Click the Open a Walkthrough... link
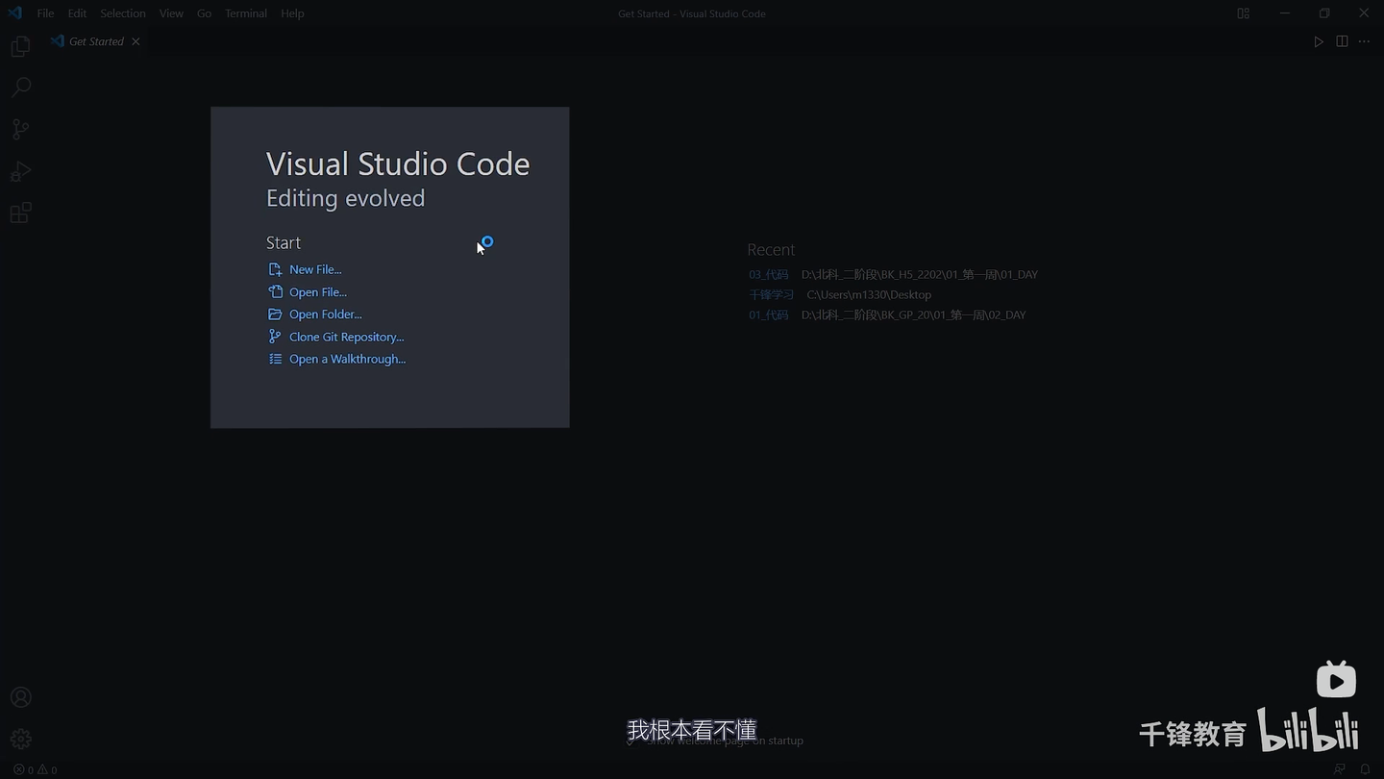The image size is (1384, 779). click(x=348, y=359)
